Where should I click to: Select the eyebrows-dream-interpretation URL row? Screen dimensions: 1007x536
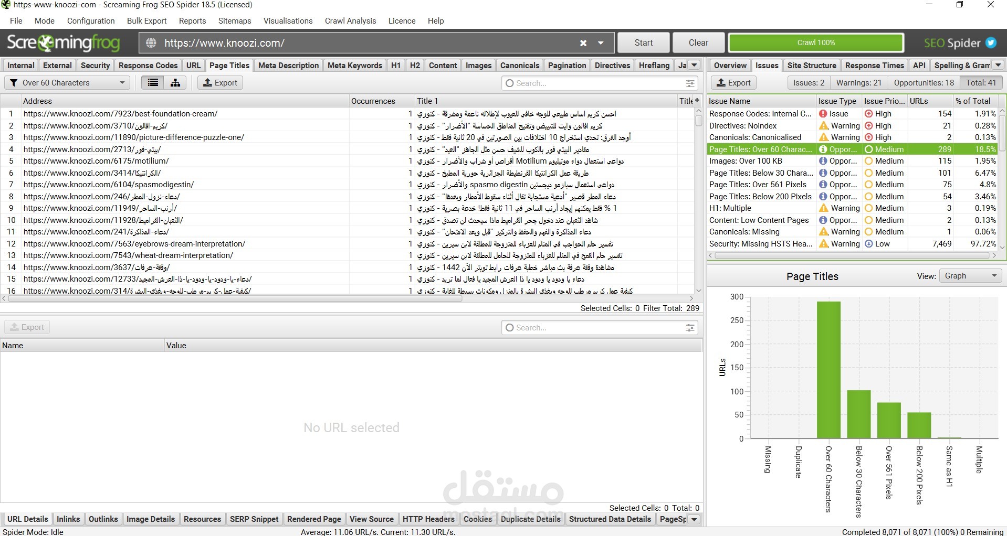tap(347, 244)
